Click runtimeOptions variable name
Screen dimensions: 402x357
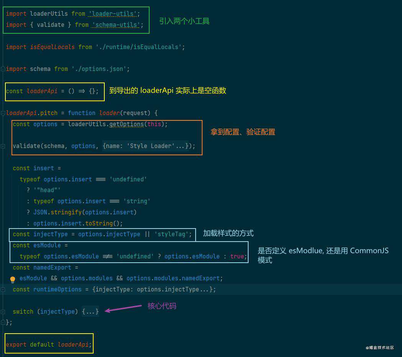[x=58, y=290]
